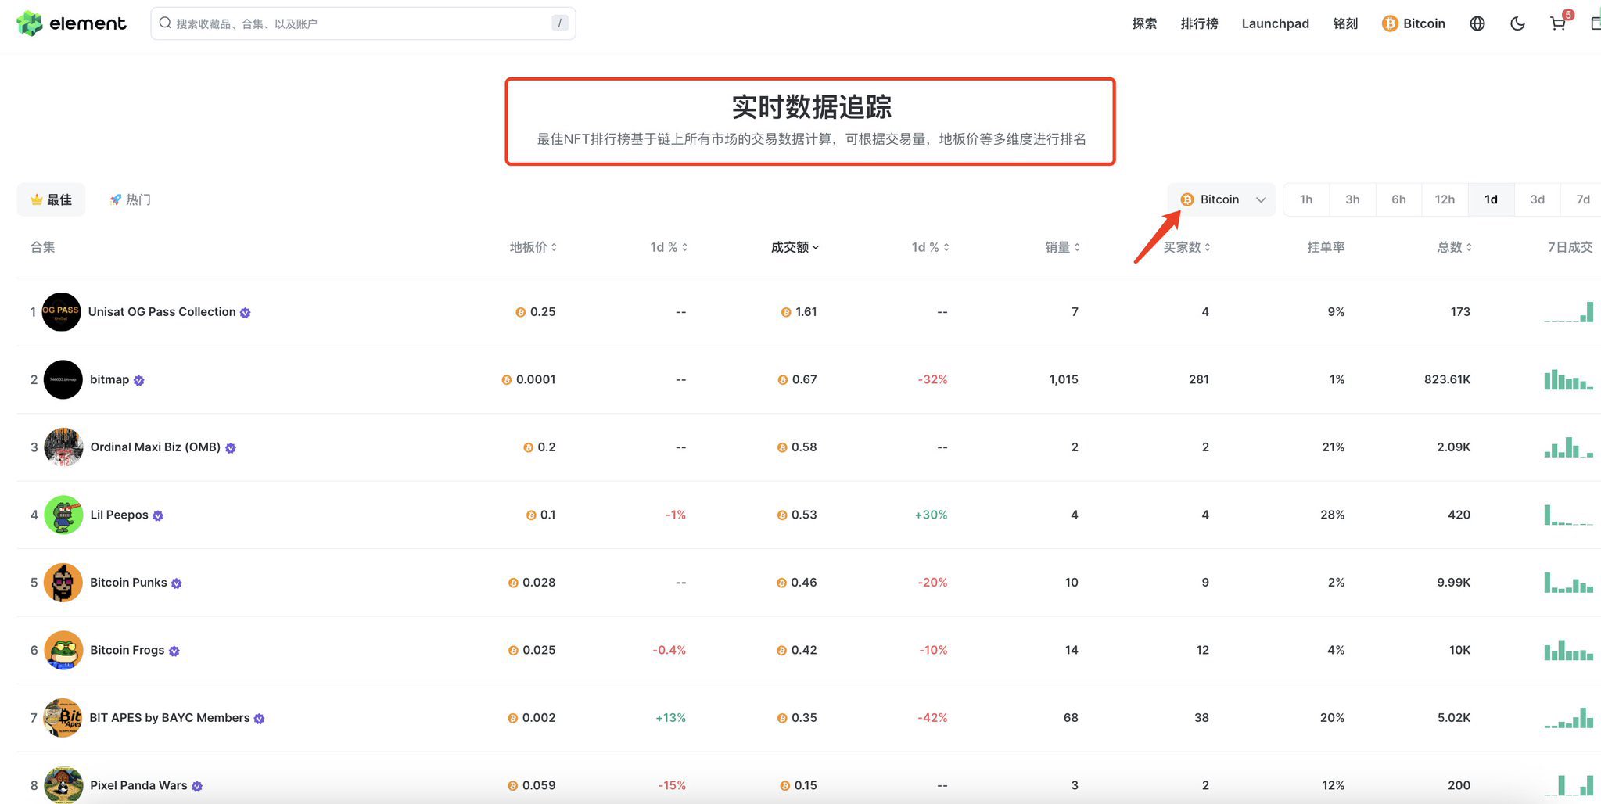Switch to the 最佳 tab
This screenshot has width=1601, height=804.
(51, 199)
